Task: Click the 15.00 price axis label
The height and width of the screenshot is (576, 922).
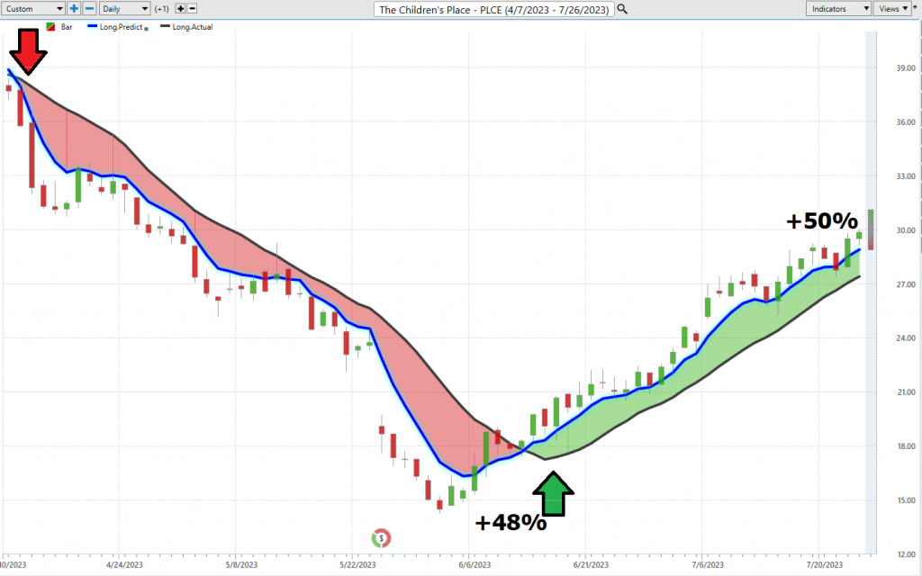Action: 906,500
